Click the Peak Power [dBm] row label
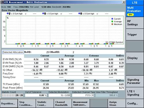 pos(13,88)
